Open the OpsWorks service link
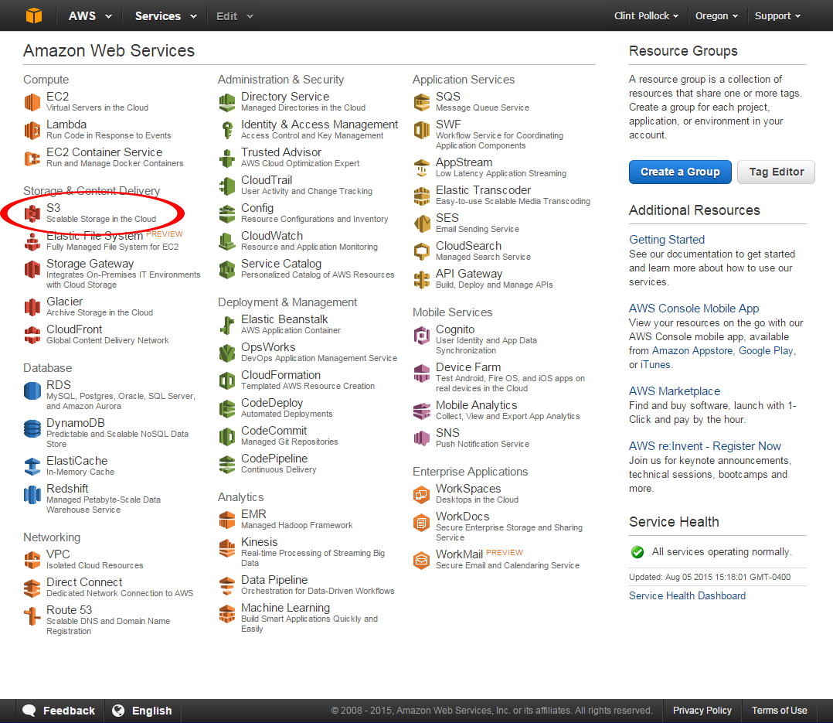Image resolution: width=833 pixels, height=723 pixels. tap(267, 347)
